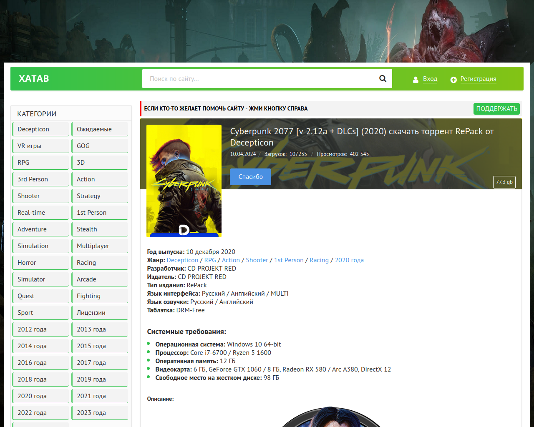Open 1st Person genre link in description
The height and width of the screenshot is (427, 534).
(x=289, y=260)
